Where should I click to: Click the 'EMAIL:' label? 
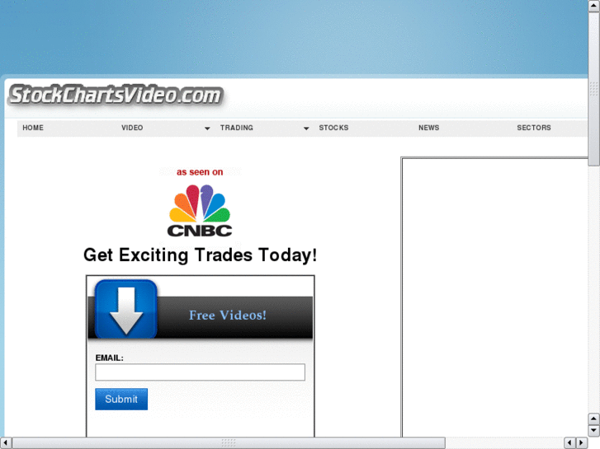point(110,358)
